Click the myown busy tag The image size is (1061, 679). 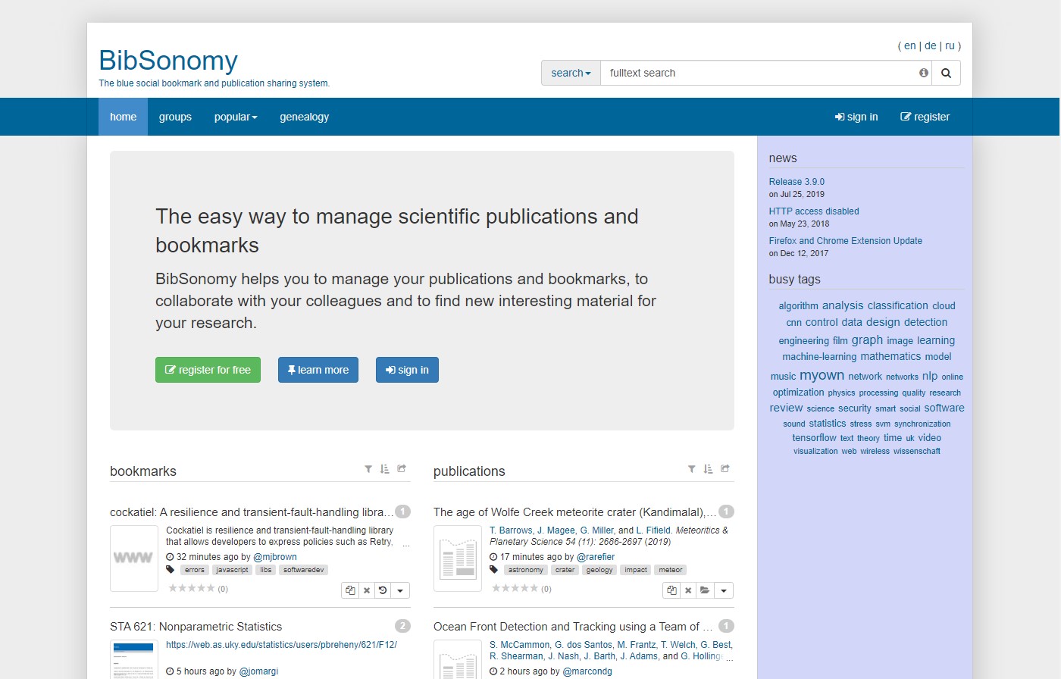tap(822, 375)
